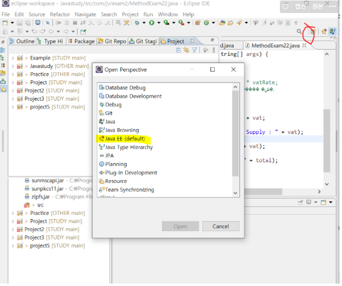
Task: Select Plug-in Development perspective entry
Action: pos(128,173)
